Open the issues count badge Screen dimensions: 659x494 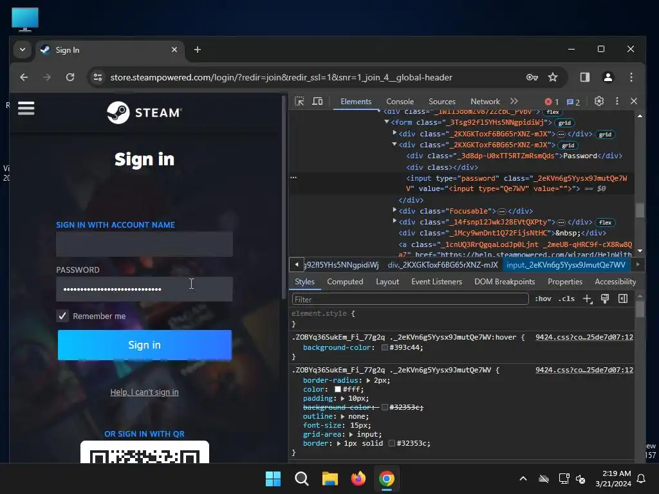click(573, 102)
